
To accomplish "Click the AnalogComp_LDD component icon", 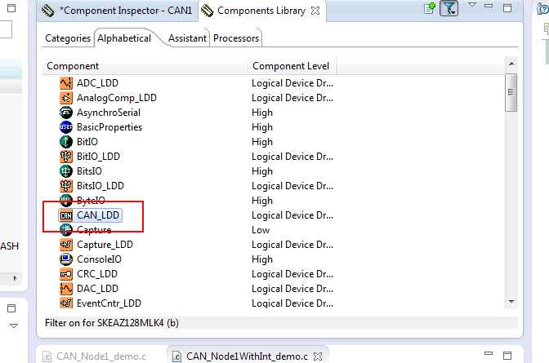I will point(66,98).
